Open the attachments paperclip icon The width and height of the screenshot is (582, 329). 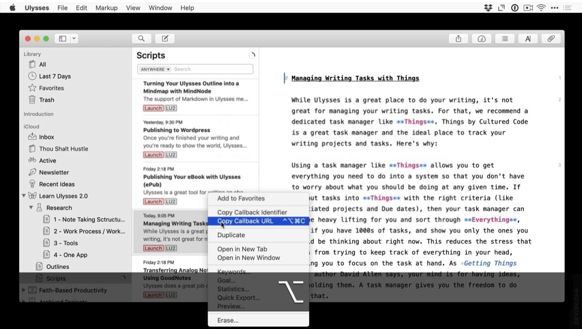click(x=551, y=39)
